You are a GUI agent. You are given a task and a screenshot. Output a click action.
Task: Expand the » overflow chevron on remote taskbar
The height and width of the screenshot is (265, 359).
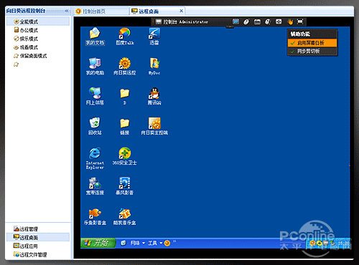click(174, 241)
